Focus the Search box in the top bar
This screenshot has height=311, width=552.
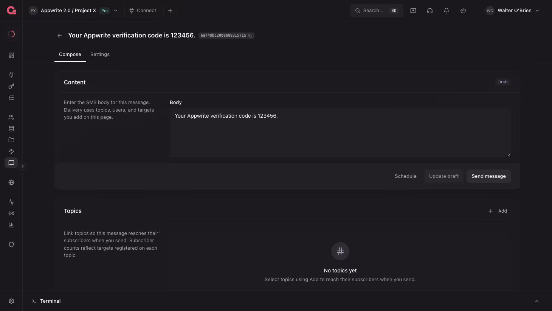coord(377,11)
